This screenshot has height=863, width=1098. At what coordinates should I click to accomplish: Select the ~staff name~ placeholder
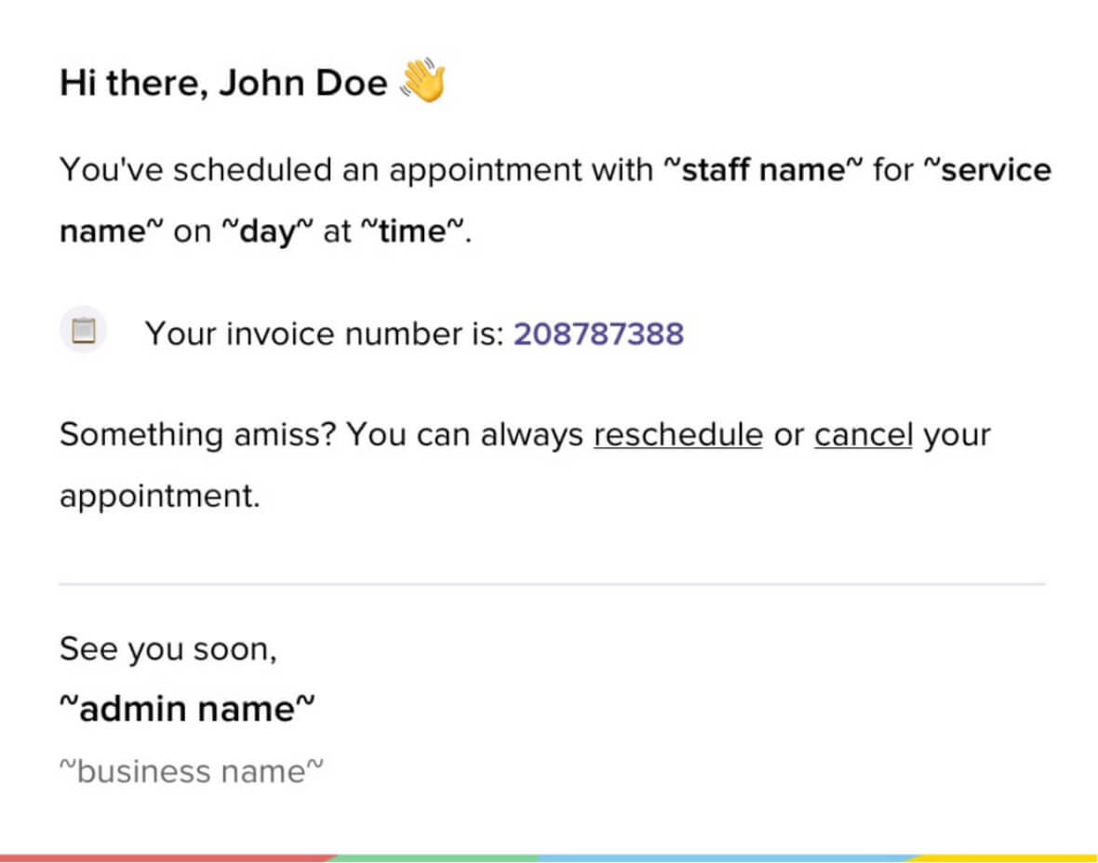pyautogui.click(x=762, y=170)
